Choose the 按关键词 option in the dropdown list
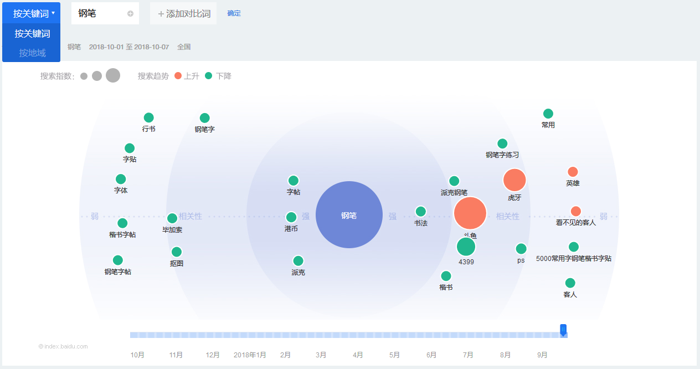The width and height of the screenshot is (700, 369). [32, 34]
